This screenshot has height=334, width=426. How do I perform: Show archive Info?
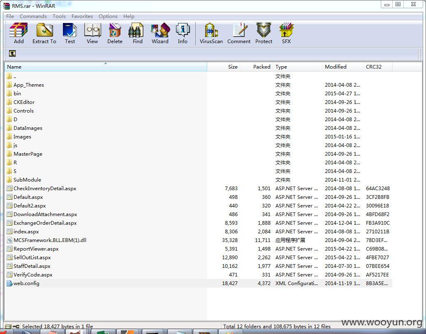click(183, 33)
